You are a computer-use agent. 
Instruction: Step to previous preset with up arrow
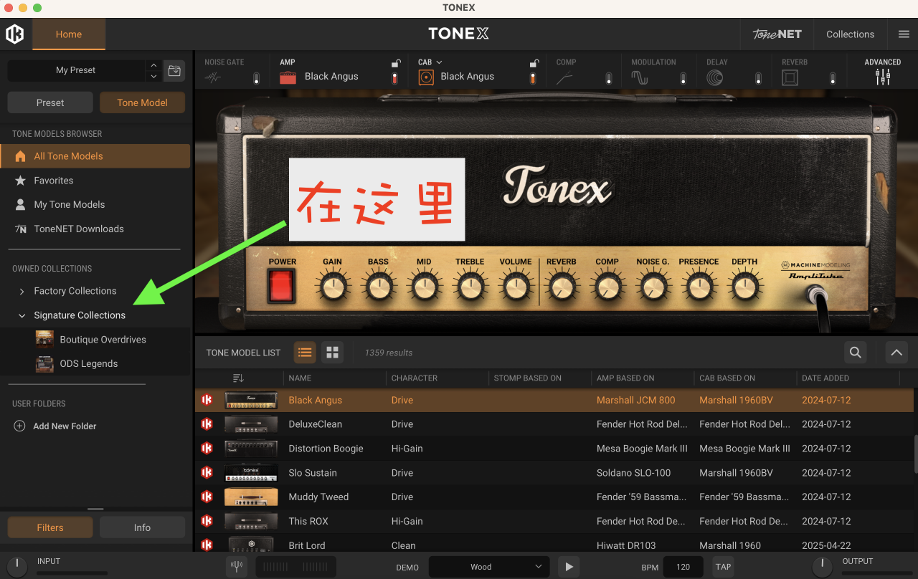pyautogui.click(x=153, y=65)
